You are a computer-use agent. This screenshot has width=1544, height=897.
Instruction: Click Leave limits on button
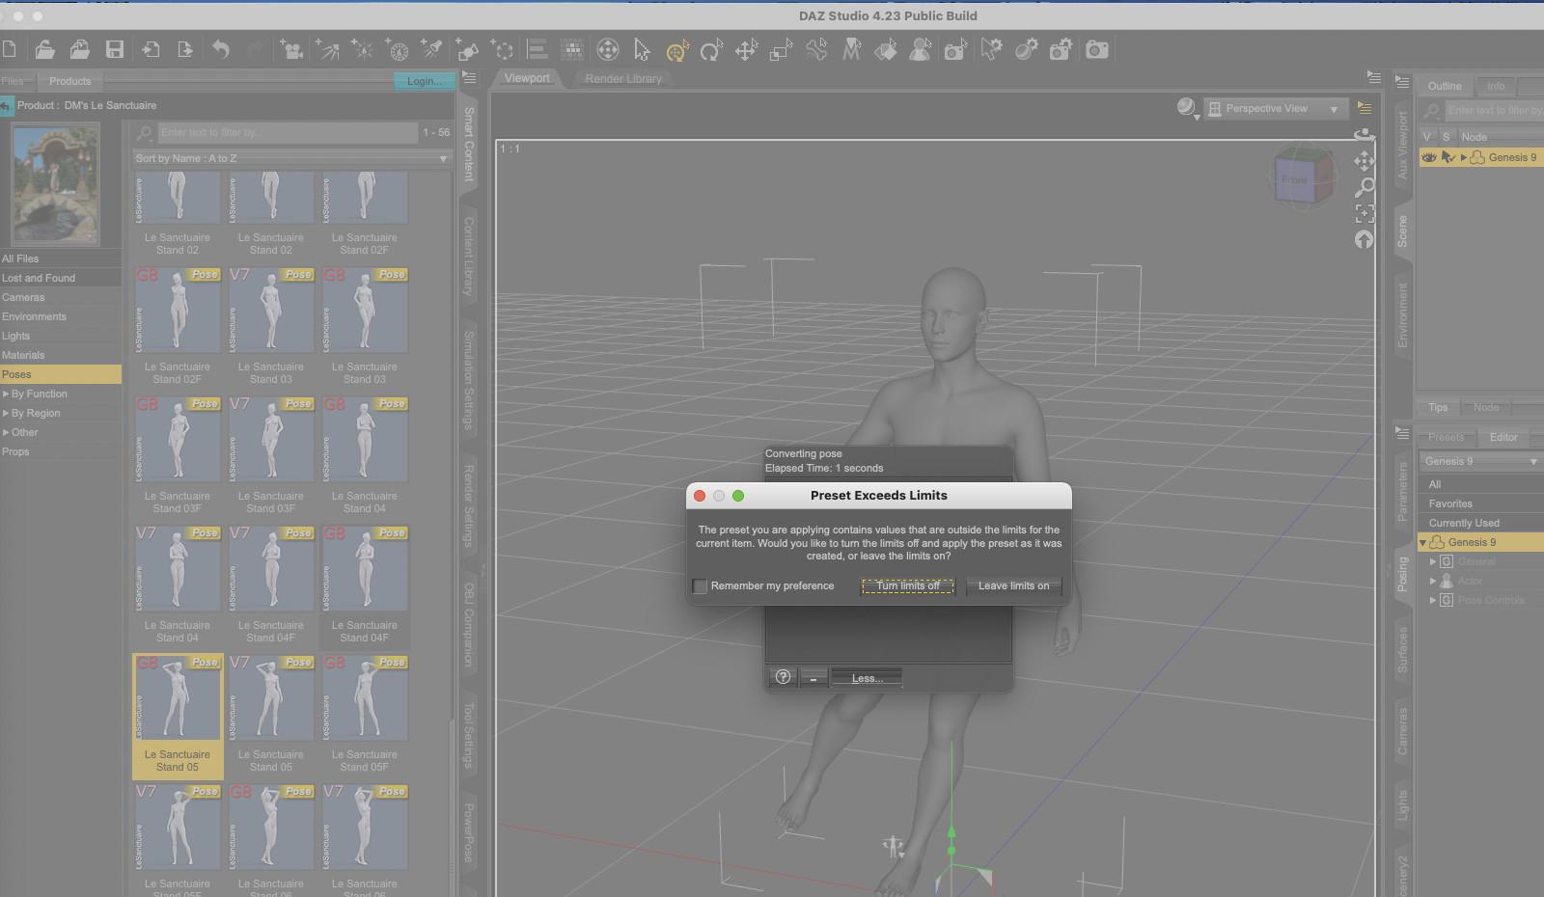point(1013,585)
